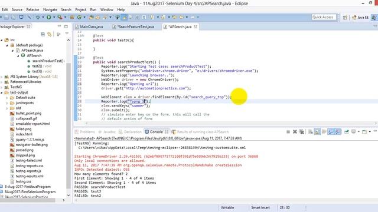Toggle Link with Editor in Package Explorer
Viewport: 378px width, 212px height.
tap(50, 34)
